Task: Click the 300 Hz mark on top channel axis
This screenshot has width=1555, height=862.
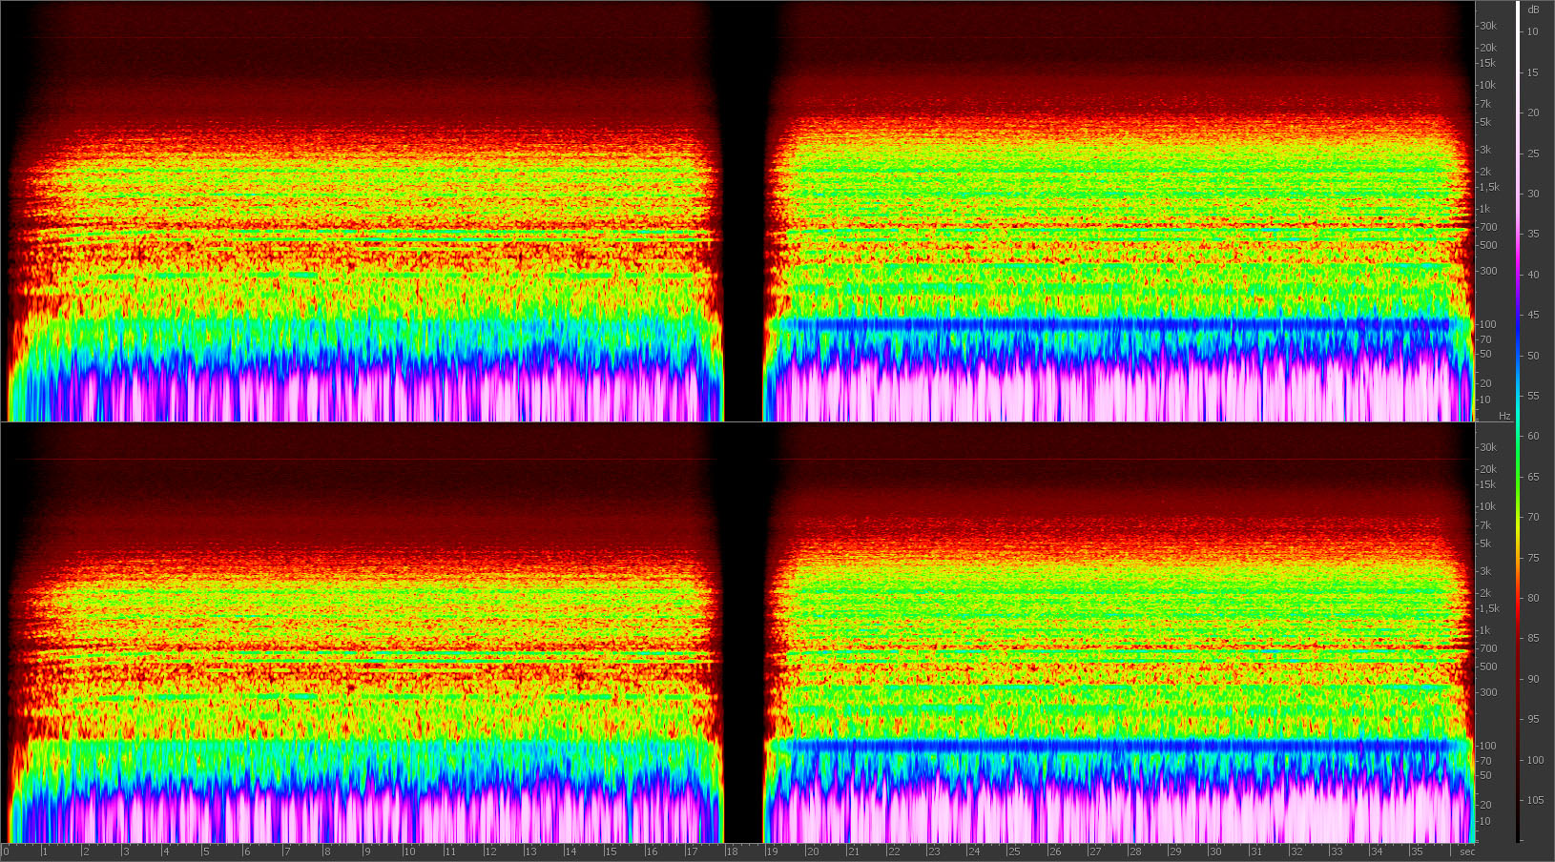Action: click(1487, 271)
